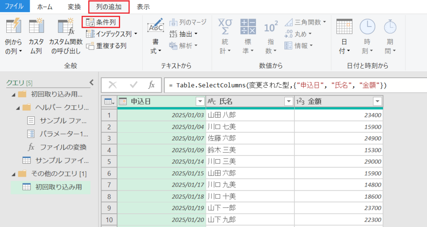This screenshot has width=427, height=227.
Task: Select サンプル ファ... file query item
Action: point(57,121)
